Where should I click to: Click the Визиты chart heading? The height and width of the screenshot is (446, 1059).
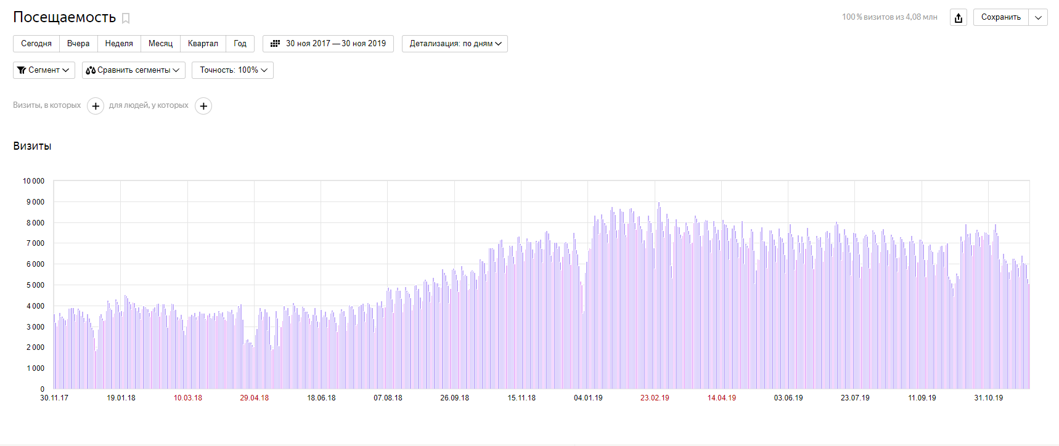click(32, 146)
